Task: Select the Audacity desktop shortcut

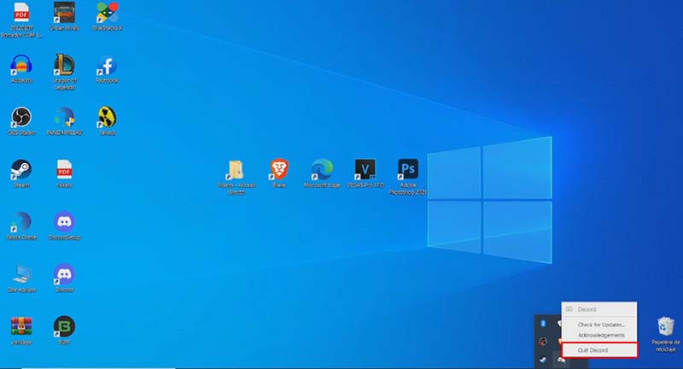Action: (x=21, y=69)
